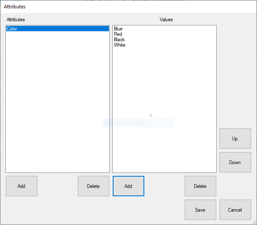Click empty space in the Attributes list box
The height and width of the screenshot is (225, 257).
57,104
